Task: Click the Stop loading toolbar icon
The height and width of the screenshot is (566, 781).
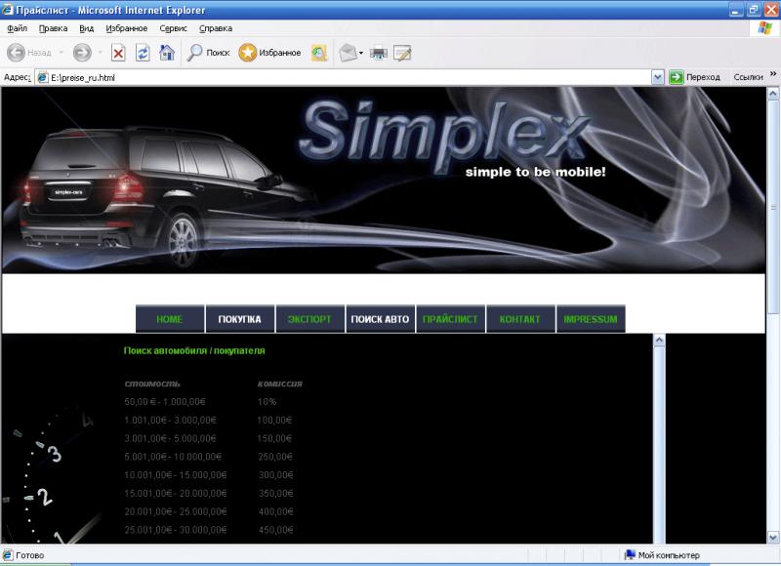Action: [x=118, y=53]
